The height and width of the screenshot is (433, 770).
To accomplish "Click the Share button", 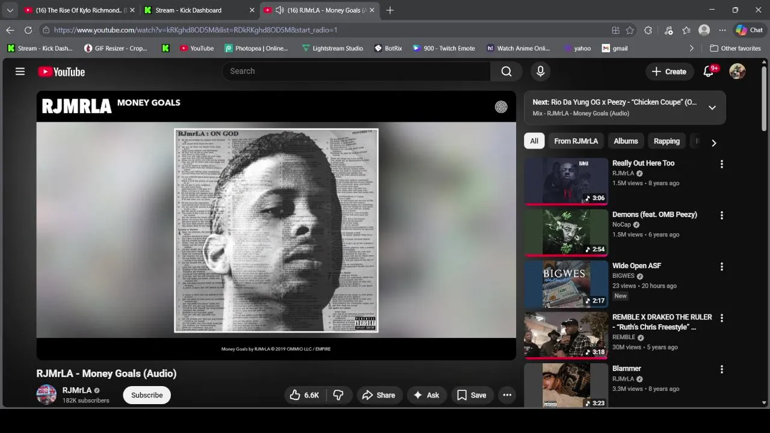I will click(x=378, y=395).
